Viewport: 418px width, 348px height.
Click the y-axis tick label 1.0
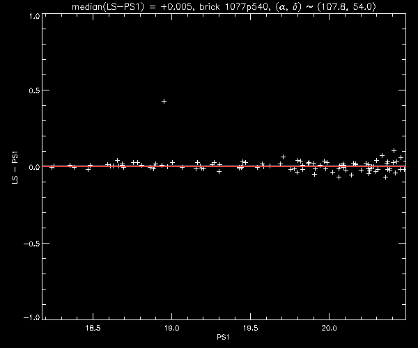[35, 16]
